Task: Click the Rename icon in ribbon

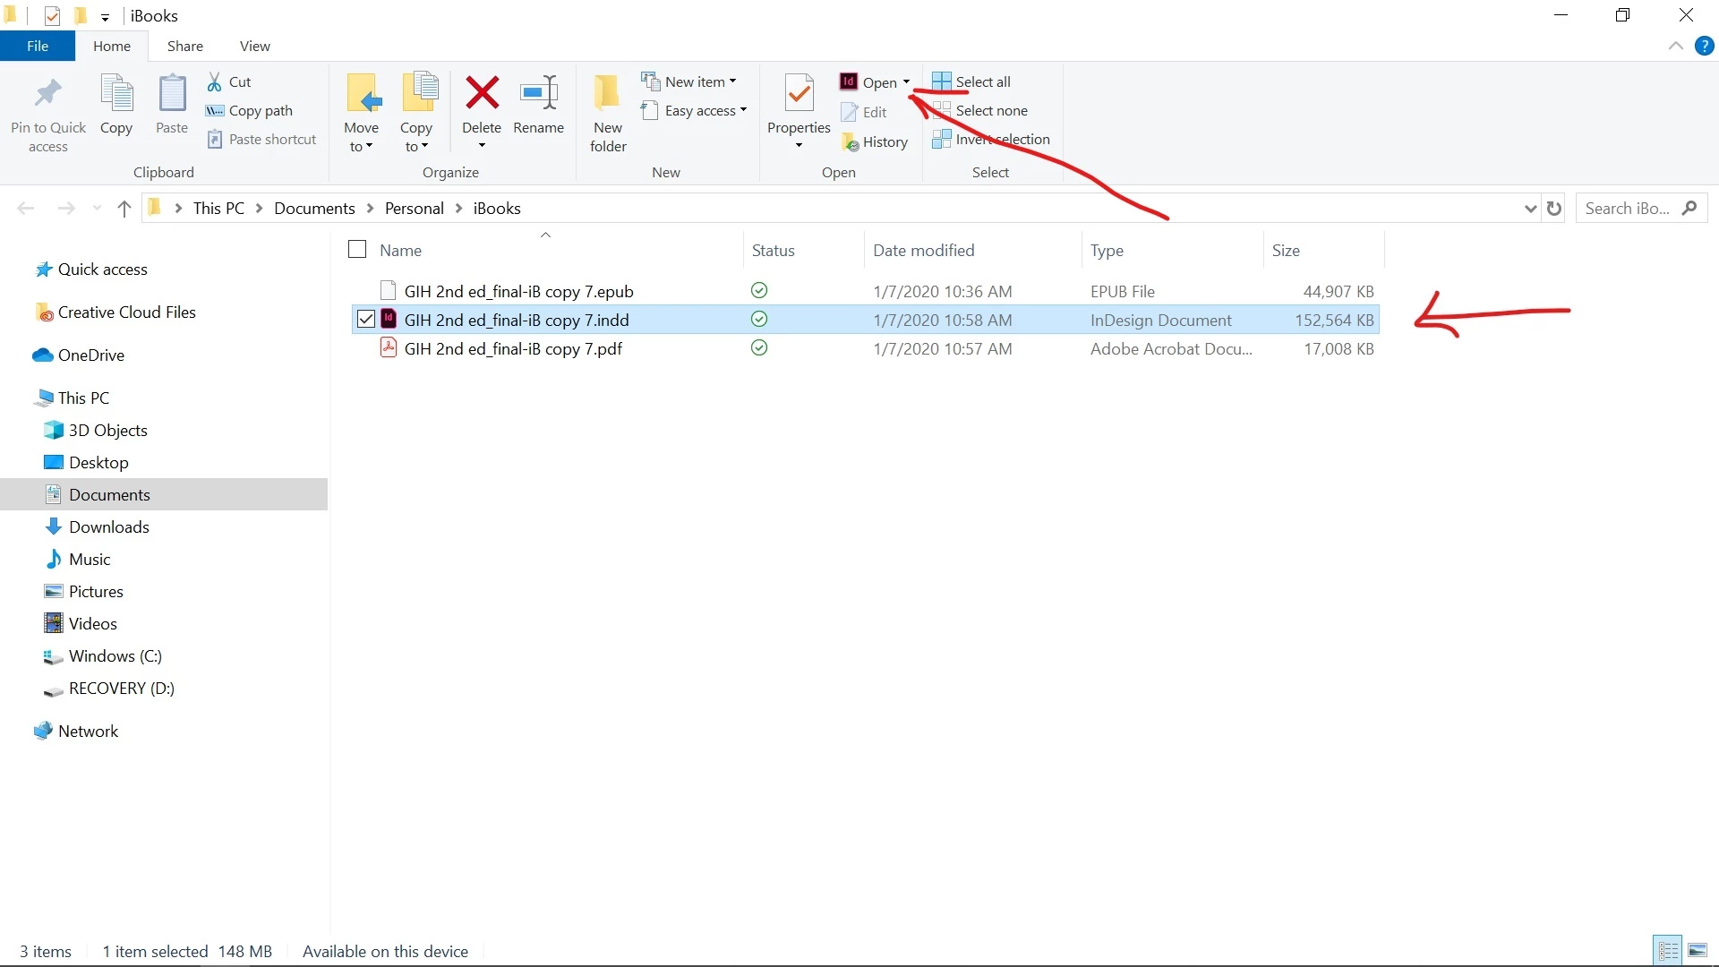Action: click(x=538, y=93)
